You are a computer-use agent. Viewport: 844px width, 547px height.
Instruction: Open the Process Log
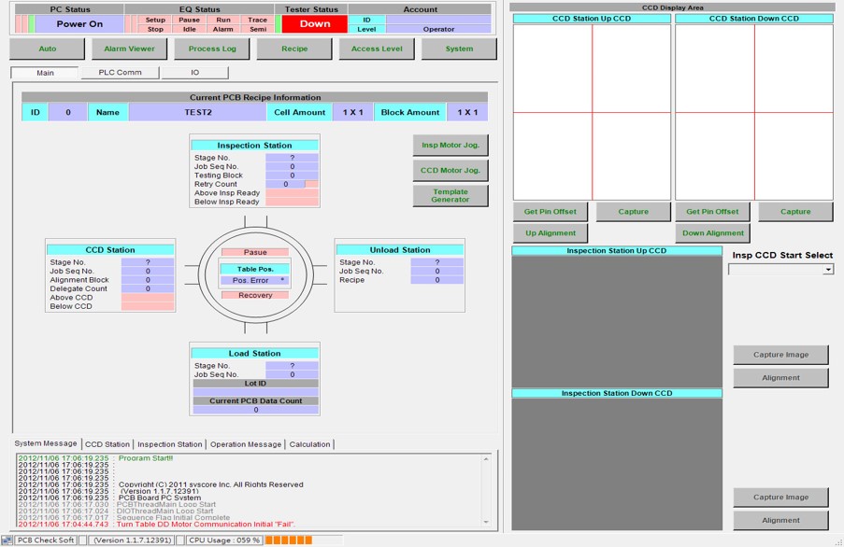tap(212, 49)
